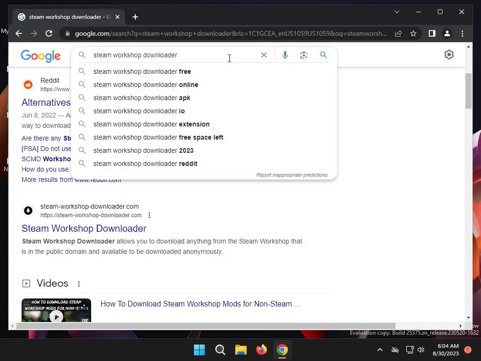
Task: Select suggestion 'steam workshop downloader free'
Action: (x=204, y=71)
